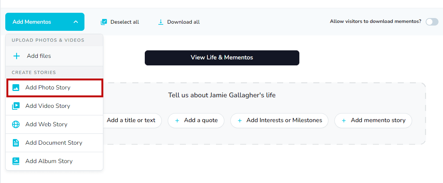Click the Document Story page icon

[16, 143]
